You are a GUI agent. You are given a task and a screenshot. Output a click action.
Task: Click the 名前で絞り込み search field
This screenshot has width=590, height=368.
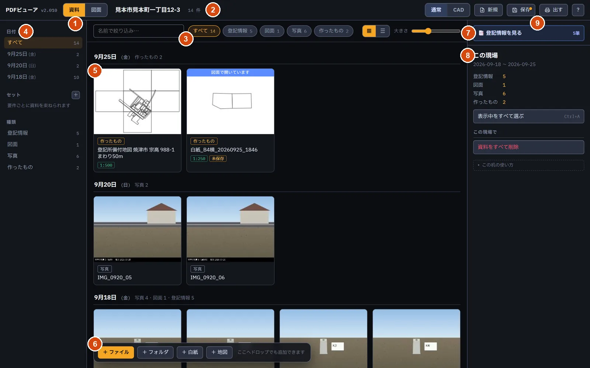click(x=139, y=31)
